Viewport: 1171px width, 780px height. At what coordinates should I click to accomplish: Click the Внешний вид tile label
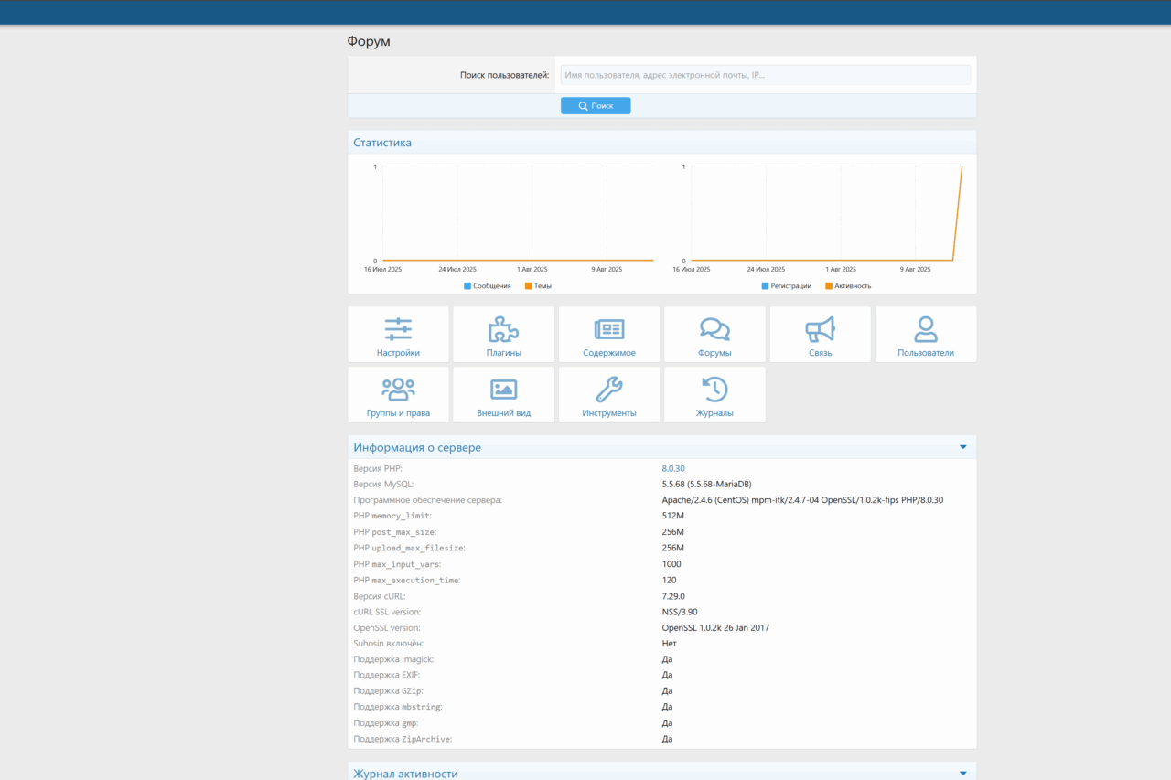[504, 413]
